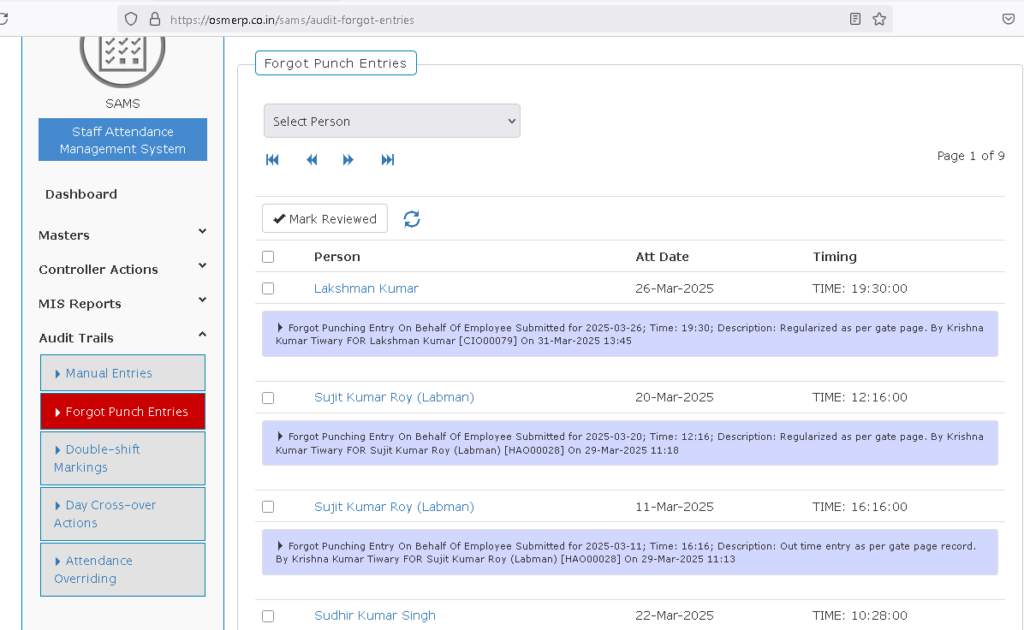This screenshot has height=630, width=1024.
Task: Go to previous page of entries
Action: [312, 160]
